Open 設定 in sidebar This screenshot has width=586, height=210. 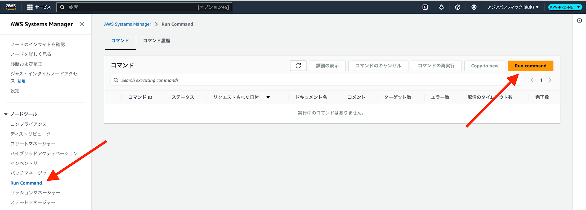coord(15,91)
